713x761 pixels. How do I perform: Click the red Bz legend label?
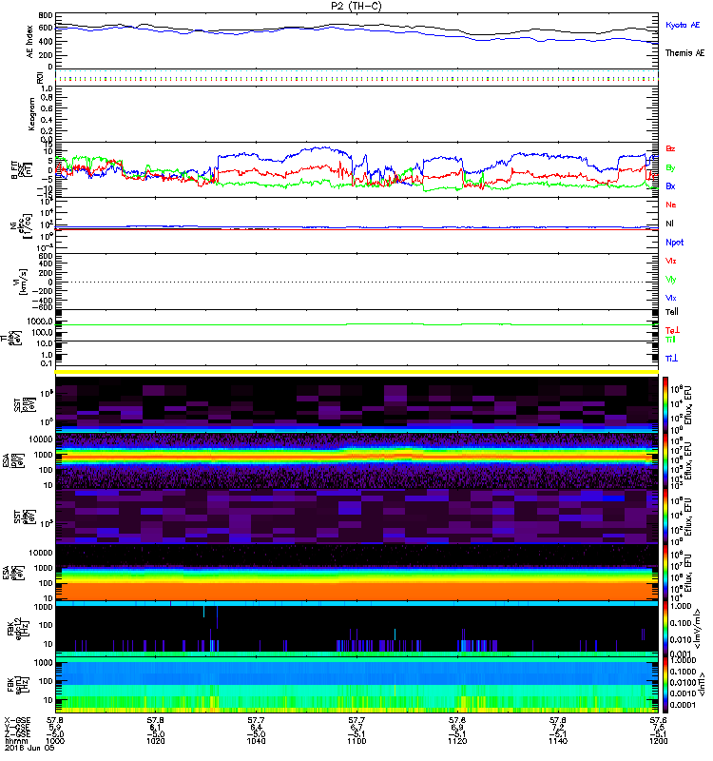pyautogui.click(x=670, y=148)
